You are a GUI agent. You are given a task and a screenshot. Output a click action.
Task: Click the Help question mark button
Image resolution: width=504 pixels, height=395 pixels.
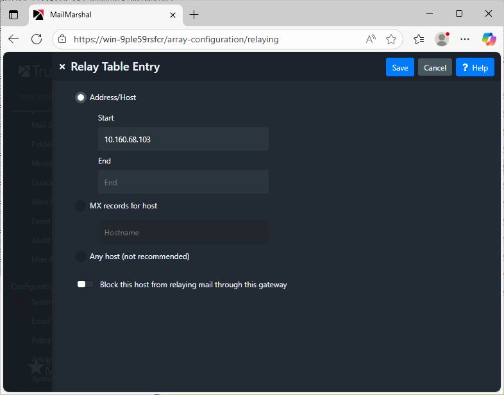(x=475, y=67)
